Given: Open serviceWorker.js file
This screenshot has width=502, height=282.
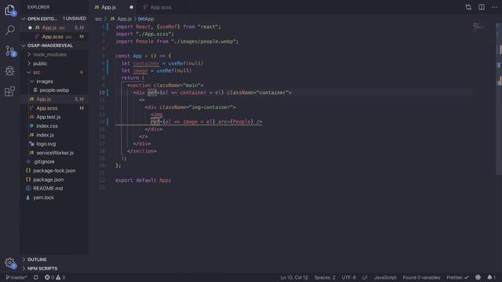Looking at the screenshot, I should [x=55, y=153].
